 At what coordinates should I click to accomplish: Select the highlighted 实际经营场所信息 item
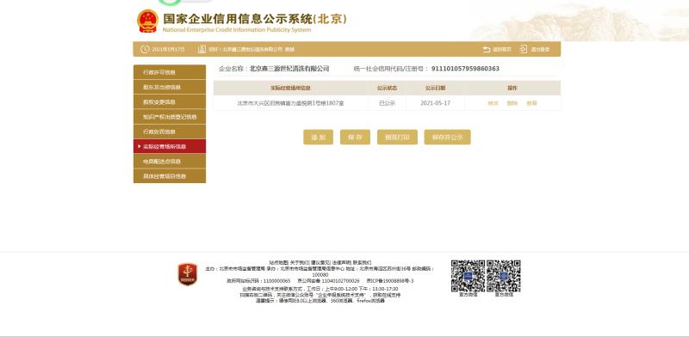click(170, 146)
